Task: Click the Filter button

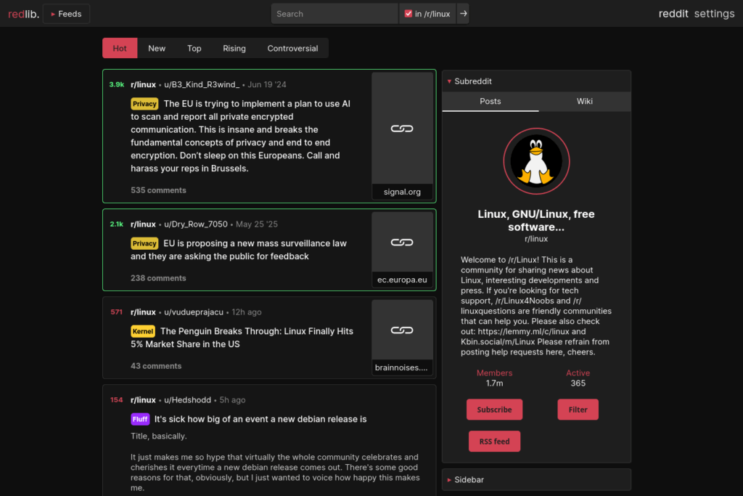Action: point(578,410)
